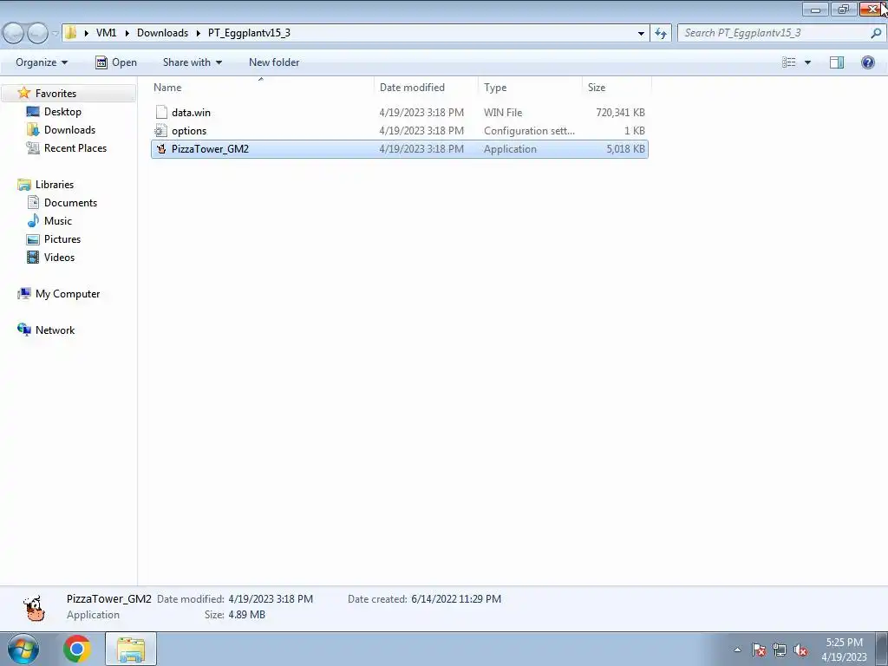Open the Documents library
888x666 pixels.
[71, 203]
